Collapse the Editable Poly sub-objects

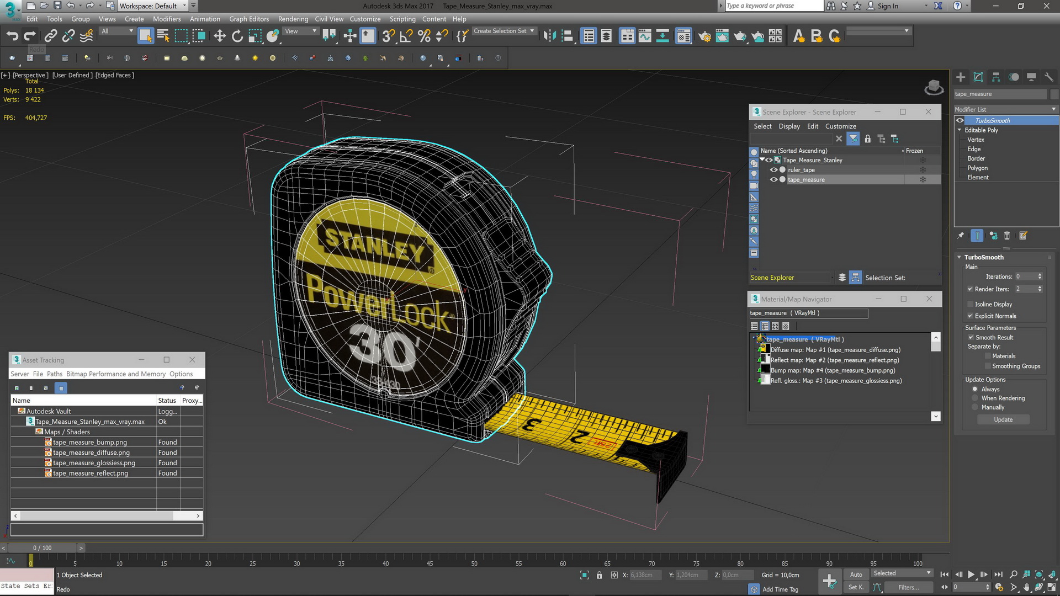coord(960,130)
